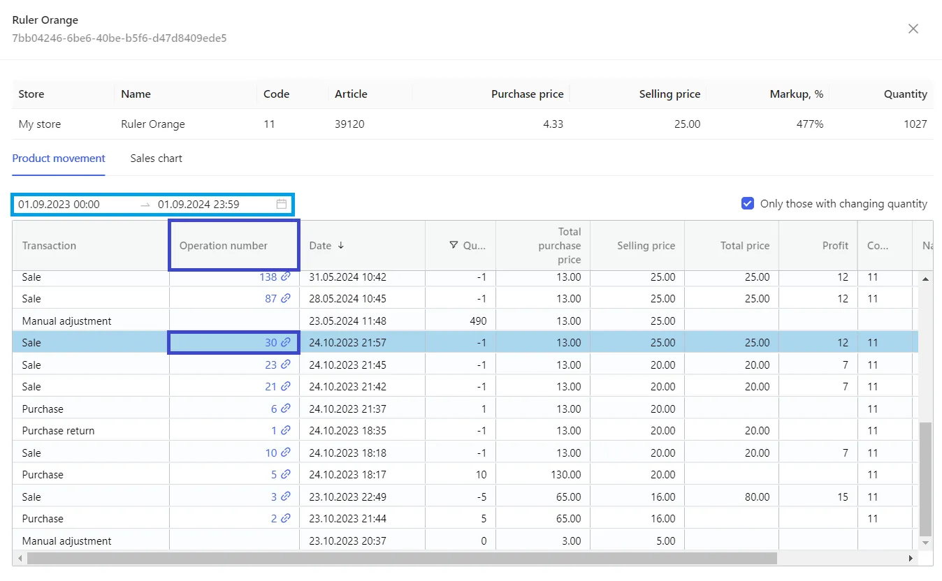The image size is (942, 581).
Task: Click the table's scroll down arrow
Action: pos(926,543)
